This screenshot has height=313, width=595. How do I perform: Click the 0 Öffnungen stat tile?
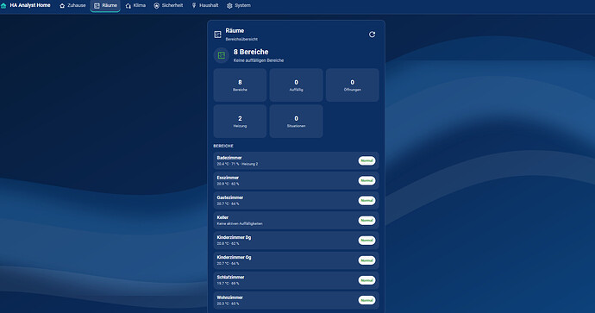(x=352, y=85)
